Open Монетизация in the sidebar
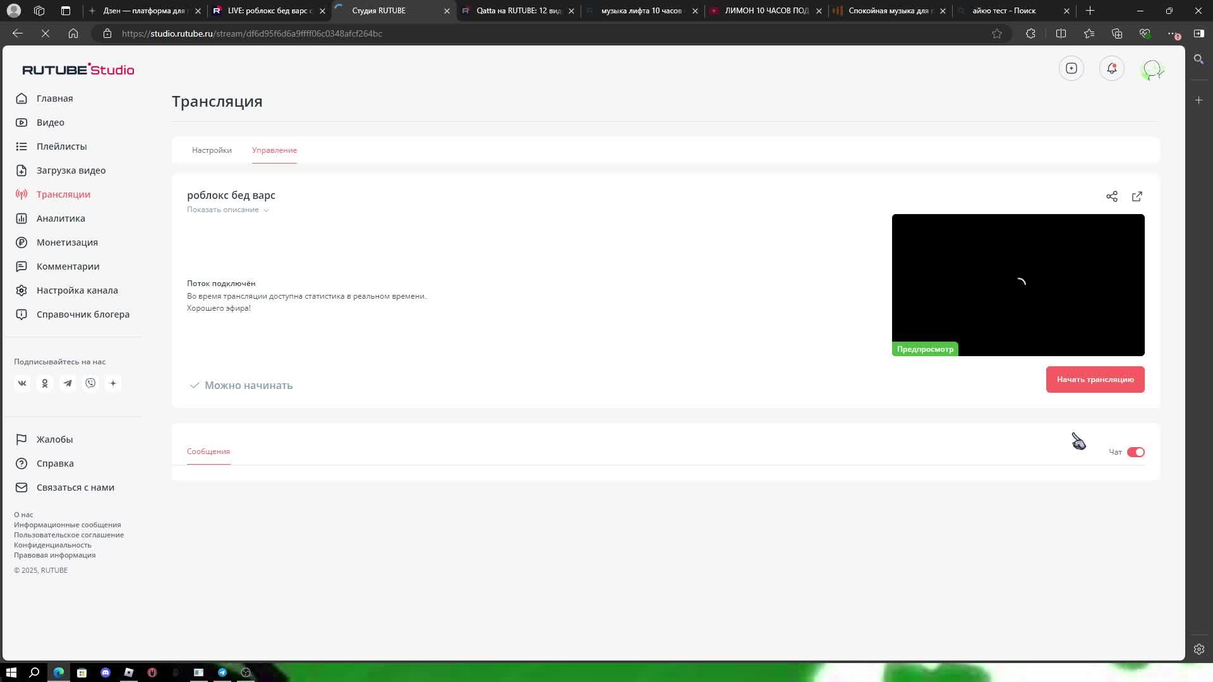1213x682 pixels. click(x=67, y=242)
